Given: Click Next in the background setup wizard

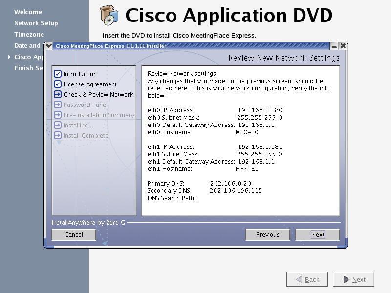Looking at the screenshot, I should pyautogui.click(x=353, y=279).
